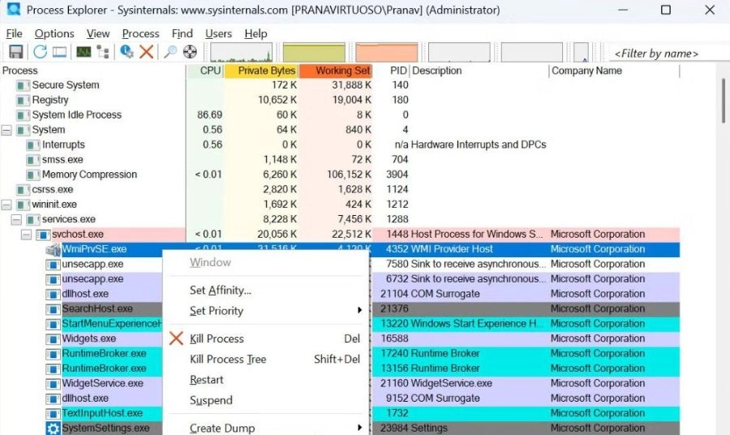Click the Widgets.exe process icon
Image resolution: width=730 pixels, height=435 pixels.
coord(53,339)
